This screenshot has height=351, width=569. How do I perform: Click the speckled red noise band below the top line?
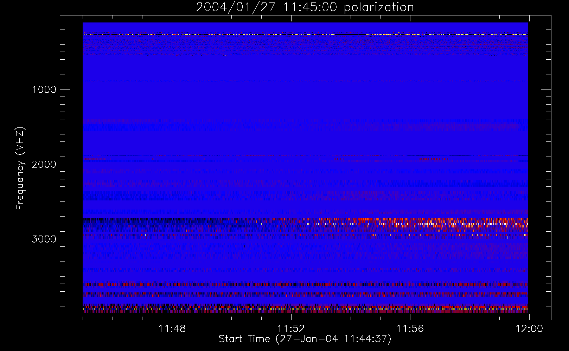tap(305, 46)
